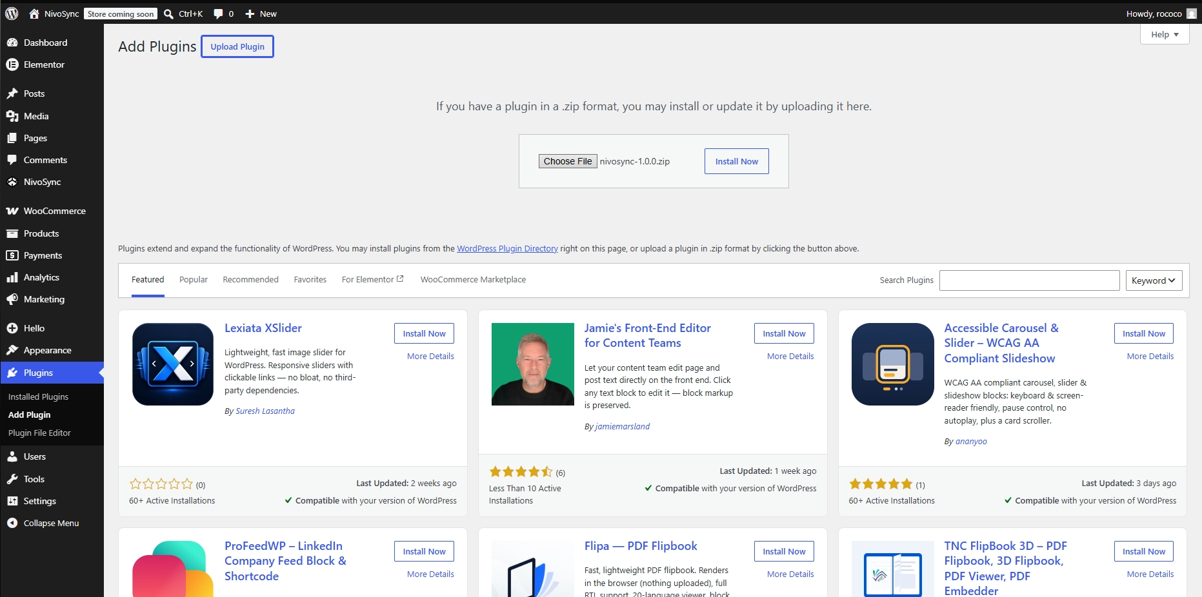
Task: Click the Pages icon in sidebar
Action: (x=12, y=138)
